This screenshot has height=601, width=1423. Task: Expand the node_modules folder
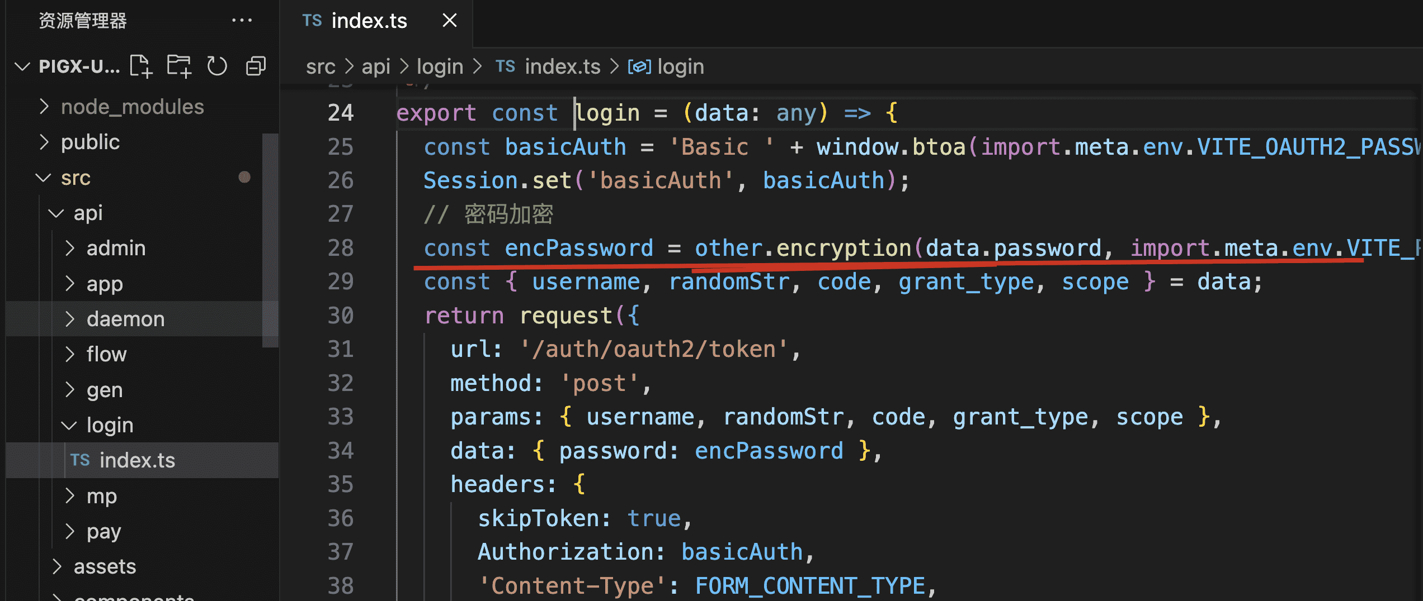44,107
